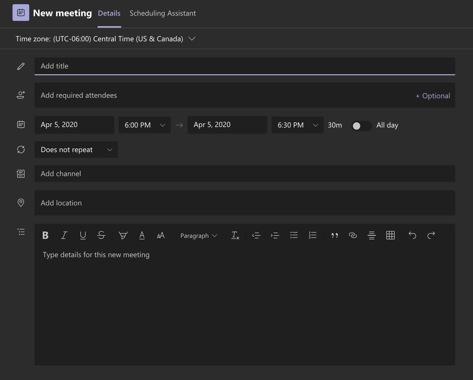
Task: Toggle the All day switch
Action: click(362, 126)
